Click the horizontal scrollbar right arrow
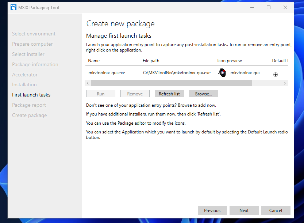Viewport: 304px width, 223px height. coord(285,83)
